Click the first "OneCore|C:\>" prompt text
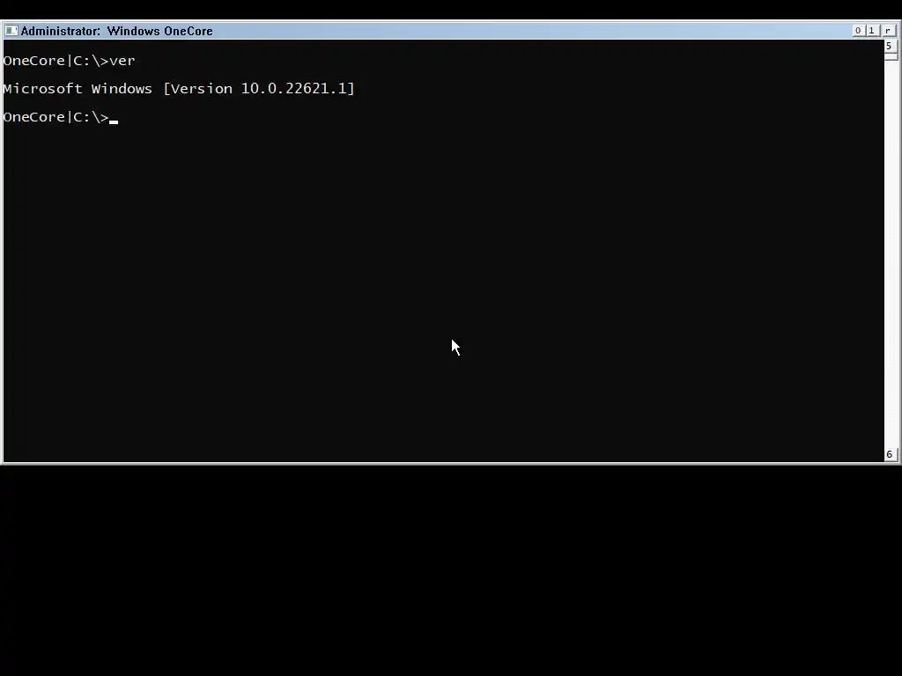 [55, 61]
